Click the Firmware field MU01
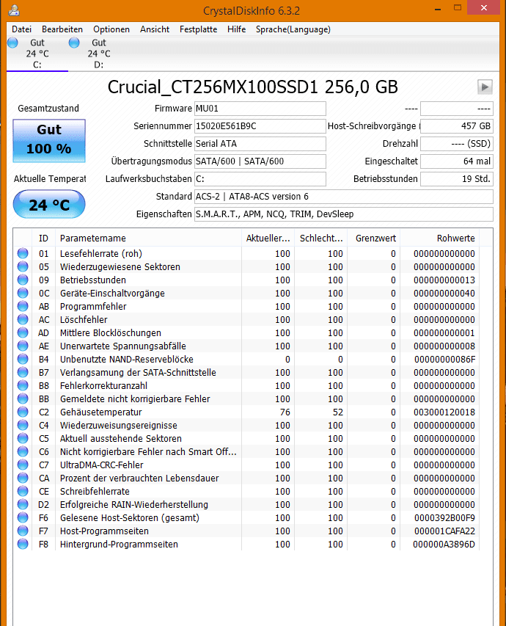The width and height of the screenshot is (506, 626). pyautogui.click(x=260, y=109)
